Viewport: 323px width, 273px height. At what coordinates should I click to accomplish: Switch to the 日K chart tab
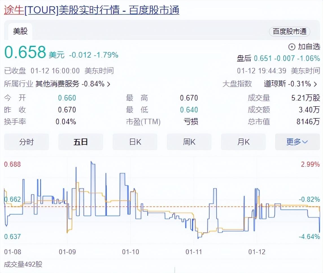[135, 142]
